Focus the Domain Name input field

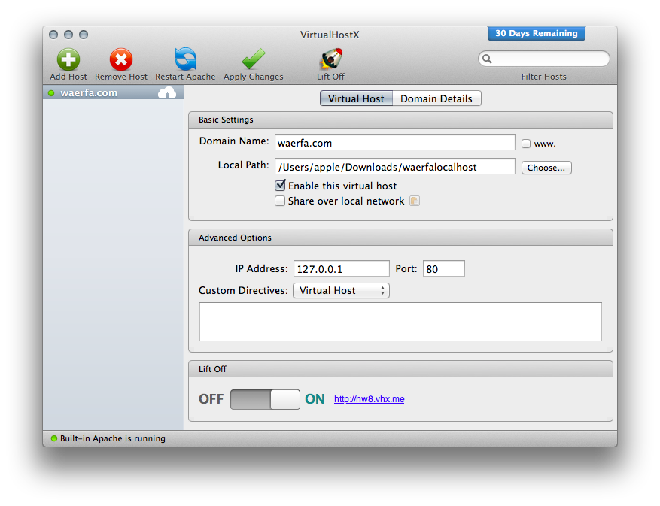[x=395, y=143]
